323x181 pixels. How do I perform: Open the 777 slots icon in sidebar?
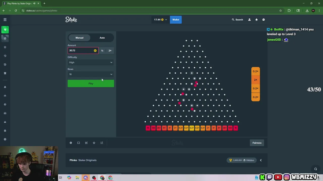coord(5,96)
